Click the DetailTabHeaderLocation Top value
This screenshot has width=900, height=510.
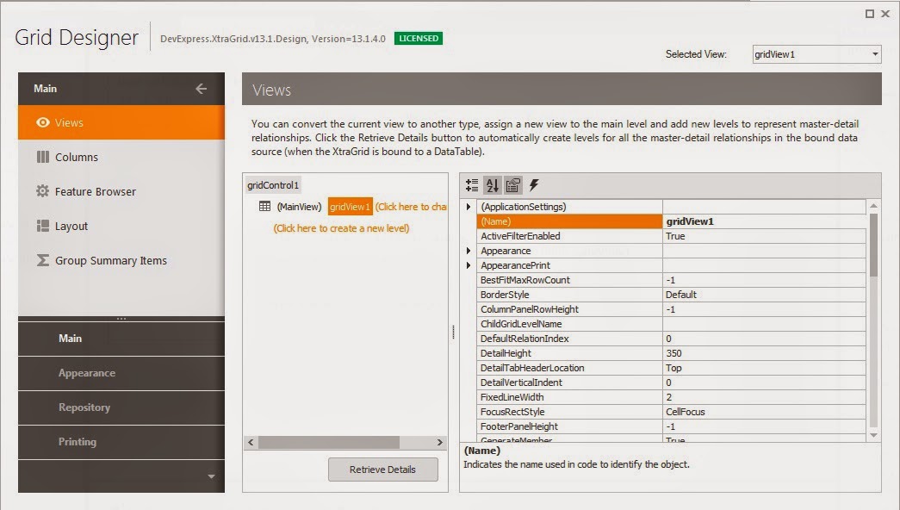pyautogui.click(x=764, y=368)
